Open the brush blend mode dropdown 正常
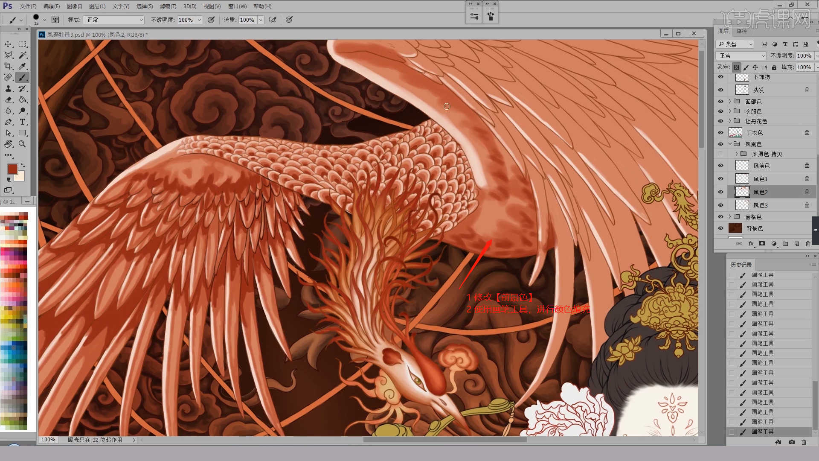Viewport: 819px width, 461px height. pos(114,20)
